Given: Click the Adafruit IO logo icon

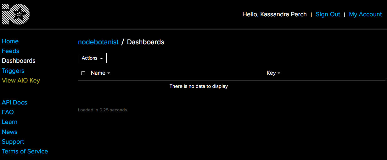Looking at the screenshot, I should coord(16,14).
